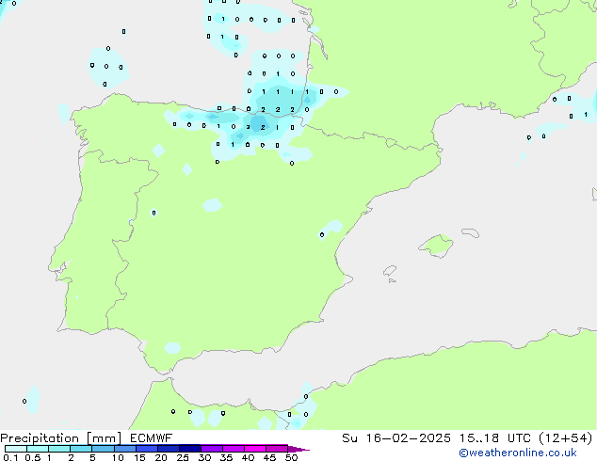Pick the 2–5 mm legend swatch
The height and width of the screenshot is (461, 597).
click(81, 449)
